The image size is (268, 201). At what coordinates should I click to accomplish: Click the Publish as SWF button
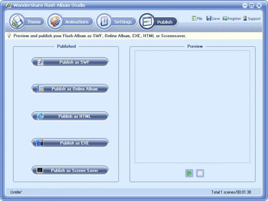[x=70, y=62]
